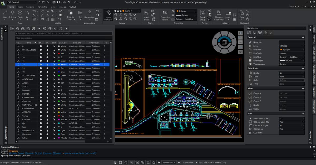Freeze the AUTOS layer
316x165 pixels.
tap(47, 86)
